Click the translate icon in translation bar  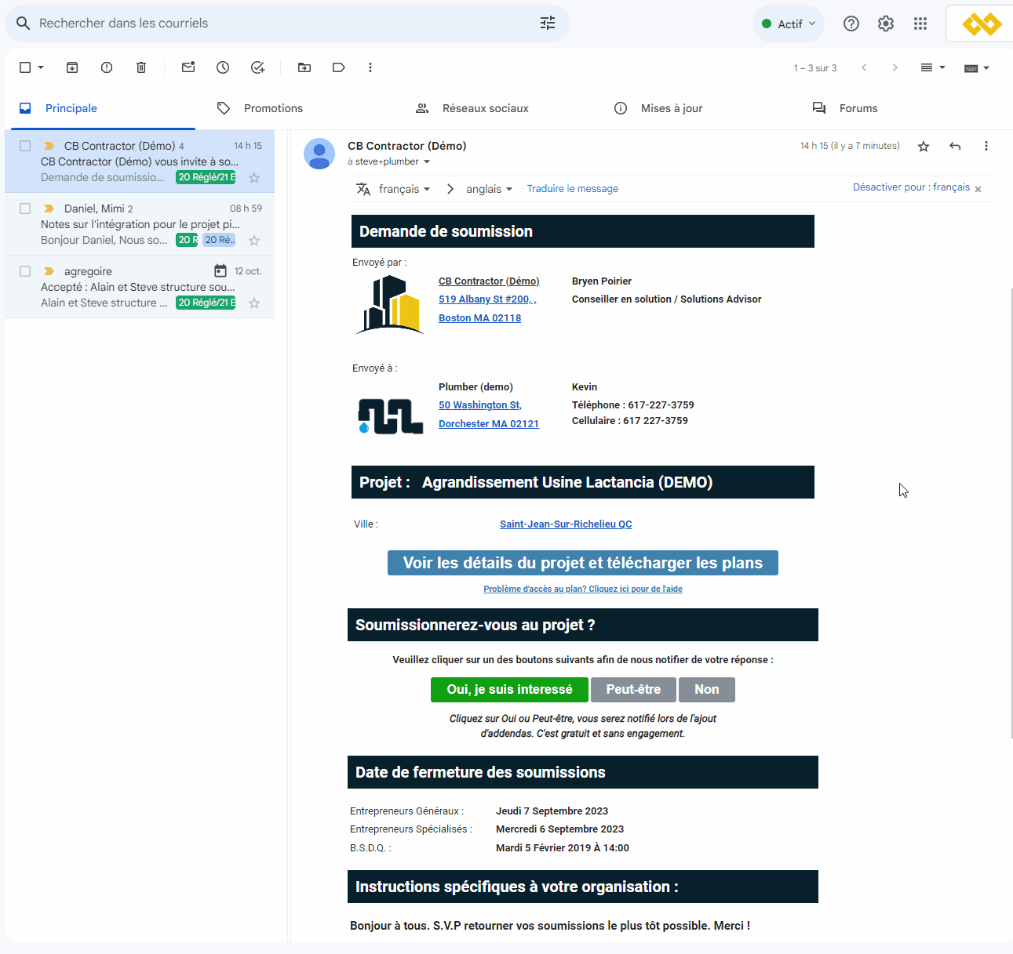coord(363,189)
